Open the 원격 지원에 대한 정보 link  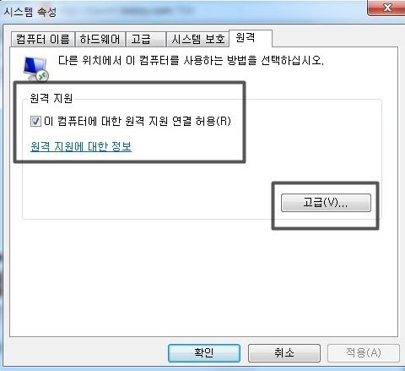tap(81, 146)
